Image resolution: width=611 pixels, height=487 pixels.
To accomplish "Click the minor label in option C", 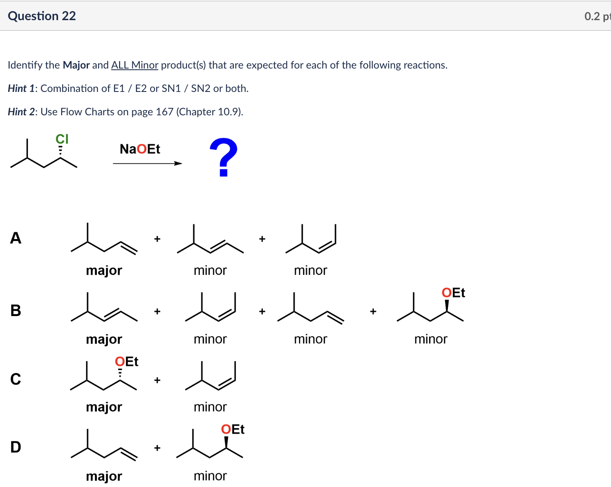I will click(210, 407).
